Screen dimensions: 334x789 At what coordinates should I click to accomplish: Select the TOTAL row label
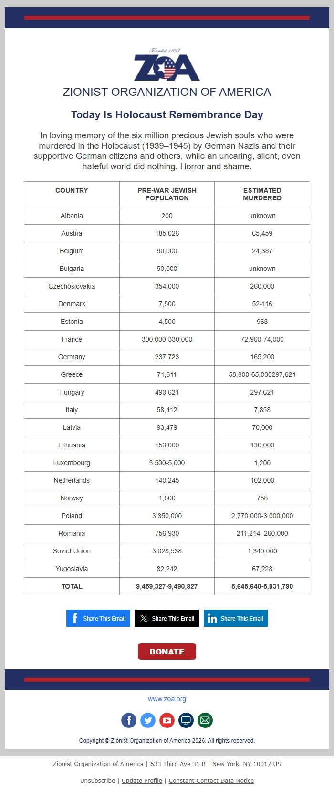tap(72, 586)
